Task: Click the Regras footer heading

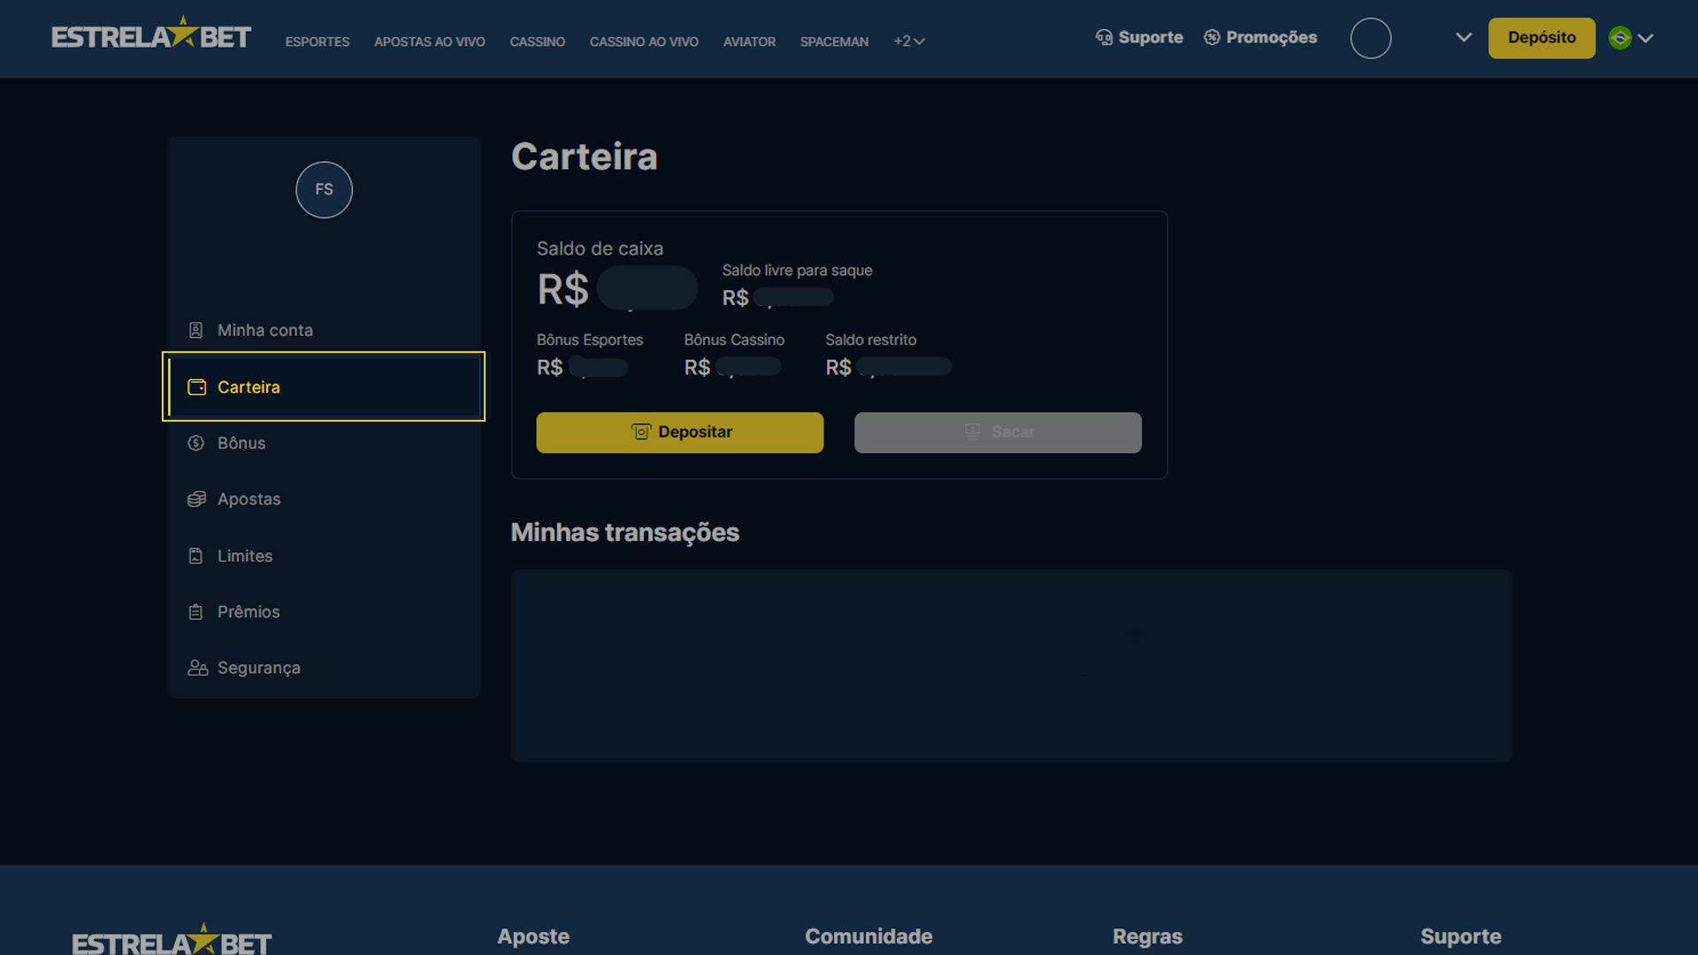Action: [x=1147, y=936]
